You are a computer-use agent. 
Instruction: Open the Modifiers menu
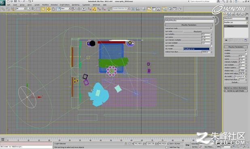45,5
